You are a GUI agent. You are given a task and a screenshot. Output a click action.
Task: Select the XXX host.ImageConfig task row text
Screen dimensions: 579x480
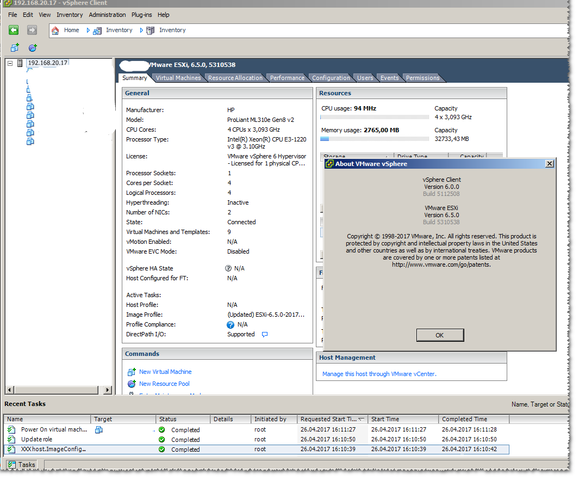point(53,450)
